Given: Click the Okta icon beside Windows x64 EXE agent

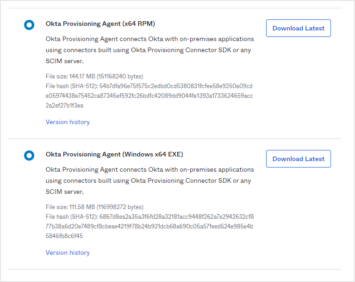Looking at the screenshot, I should (x=29, y=156).
